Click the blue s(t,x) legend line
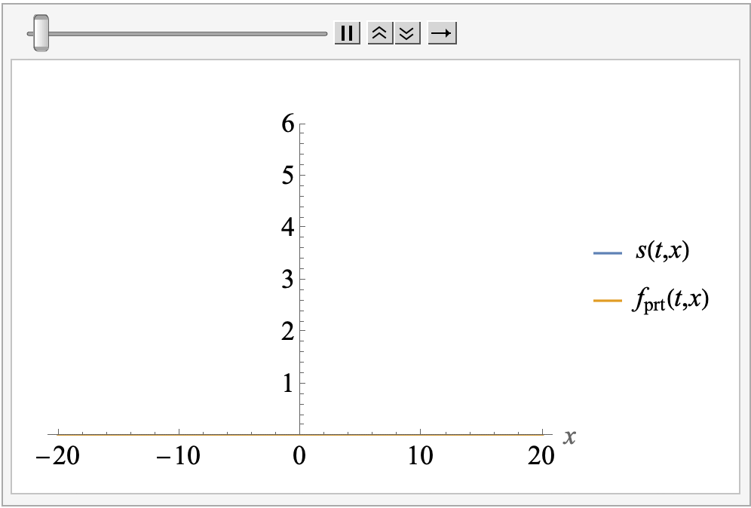 608,252
